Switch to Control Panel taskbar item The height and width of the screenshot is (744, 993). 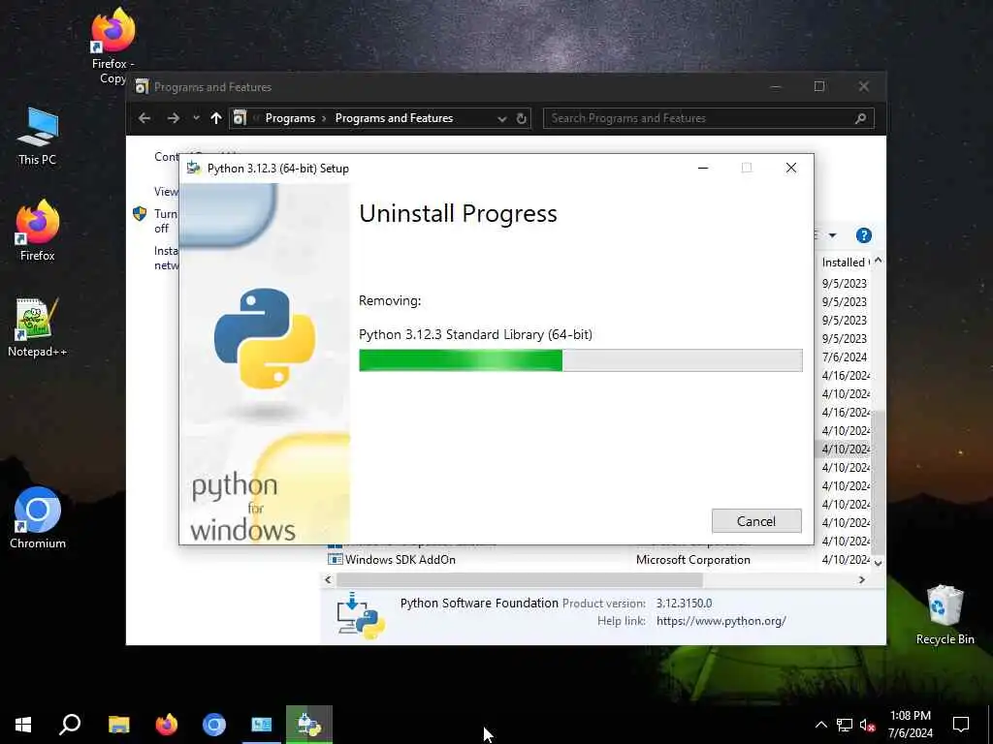pyautogui.click(x=262, y=725)
